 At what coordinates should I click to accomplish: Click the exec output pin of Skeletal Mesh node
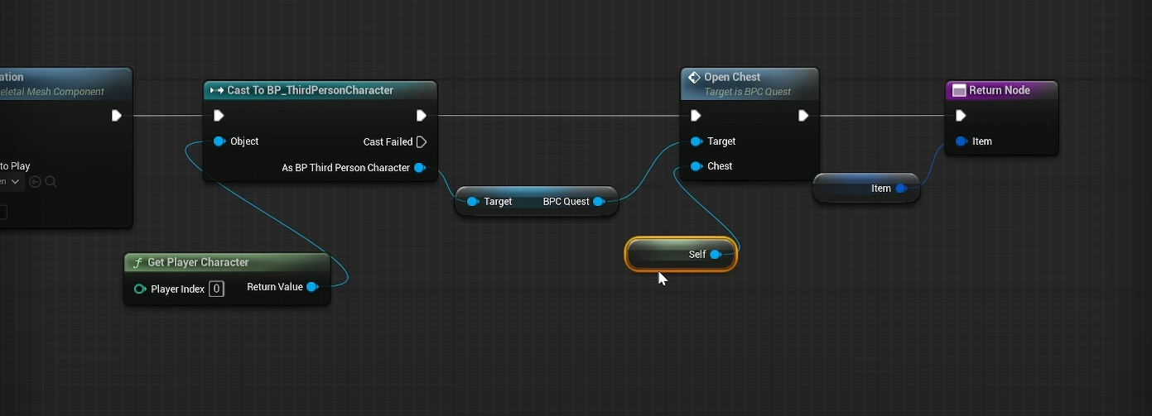click(117, 116)
